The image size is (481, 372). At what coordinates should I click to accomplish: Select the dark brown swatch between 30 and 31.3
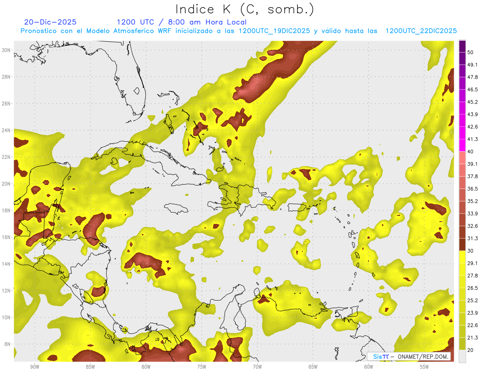coord(462,244)
